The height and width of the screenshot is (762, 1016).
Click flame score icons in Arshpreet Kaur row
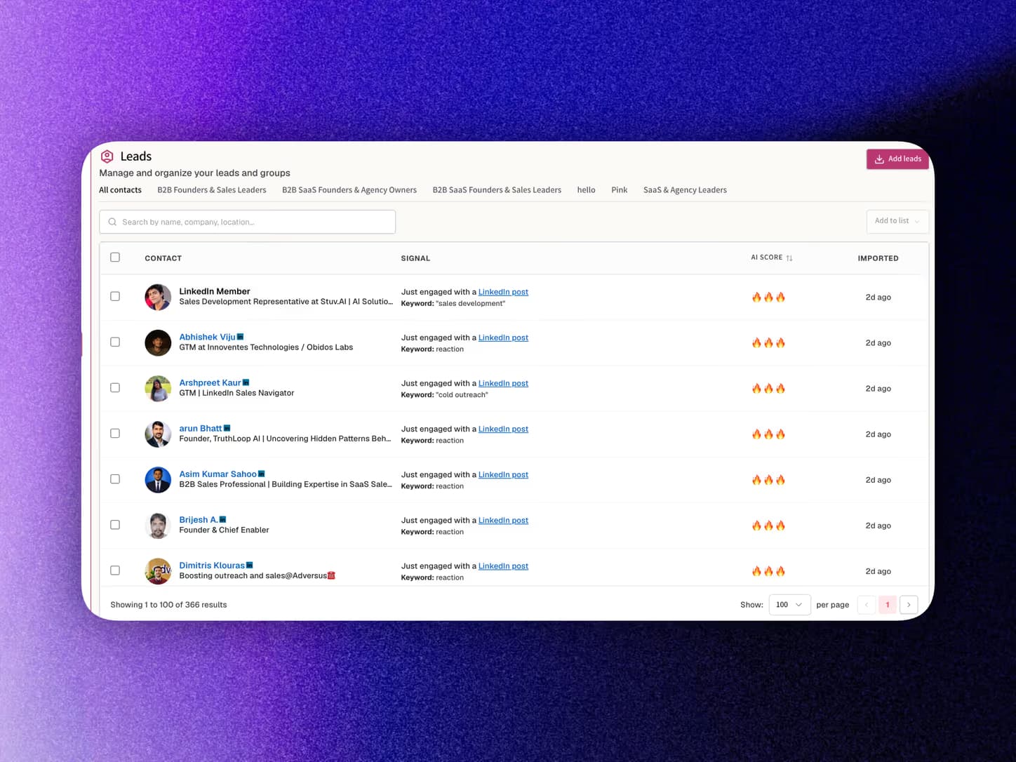768,388
